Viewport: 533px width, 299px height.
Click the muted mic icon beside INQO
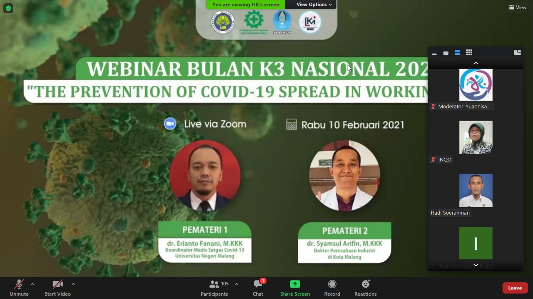click(x=433, y=159)
